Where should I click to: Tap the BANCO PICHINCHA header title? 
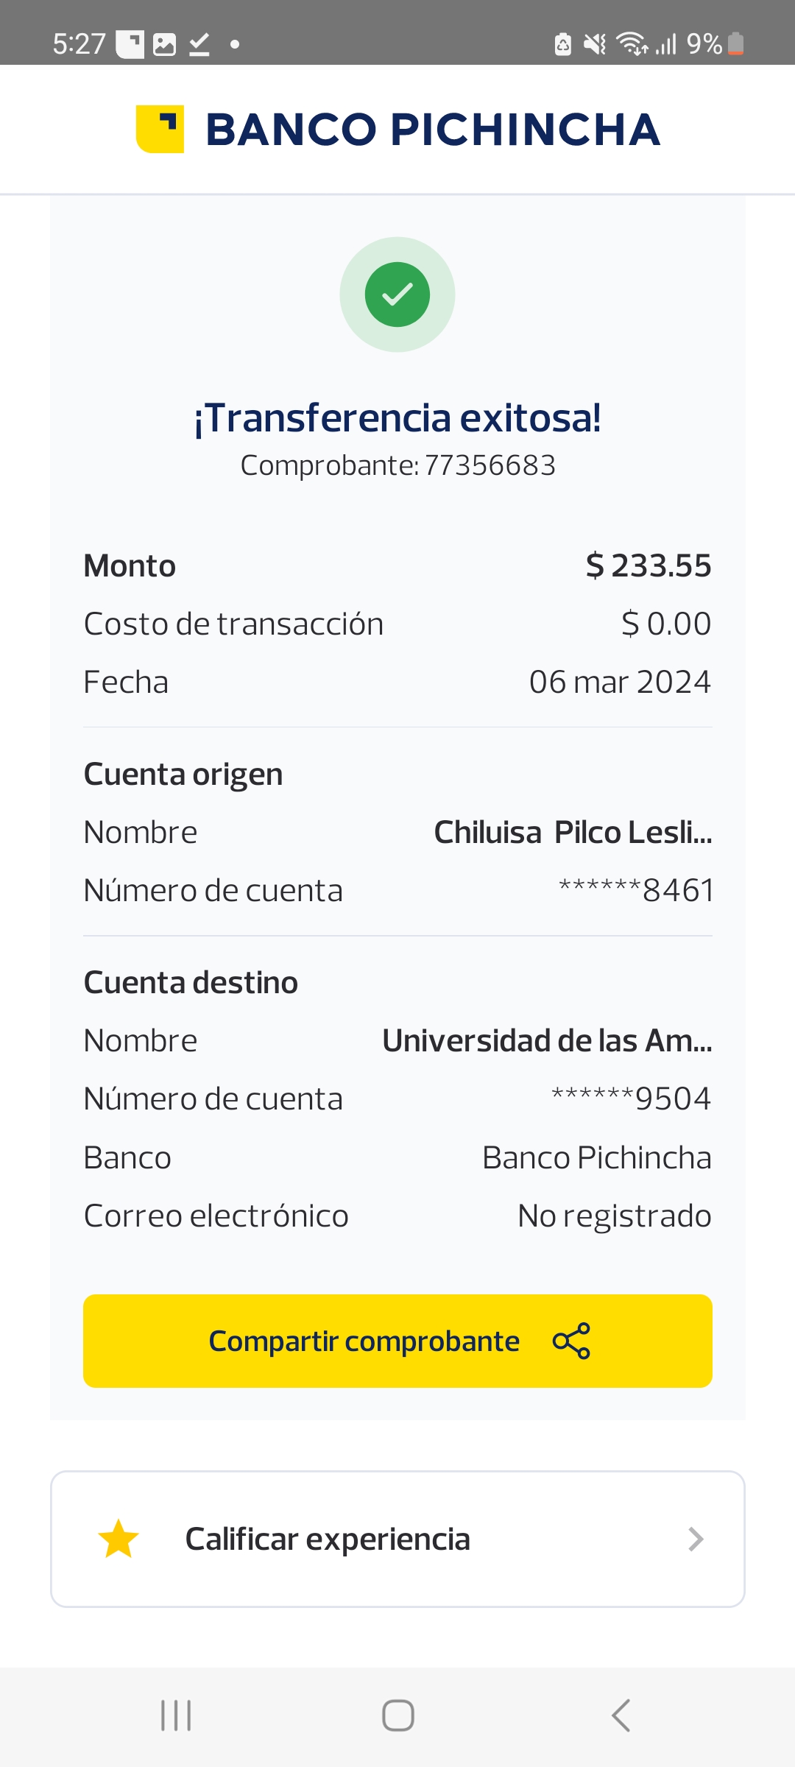point(433,130)
